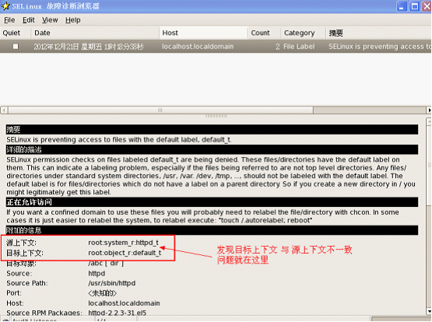
Task: Click the Source Path label
Action: (27, 283)
